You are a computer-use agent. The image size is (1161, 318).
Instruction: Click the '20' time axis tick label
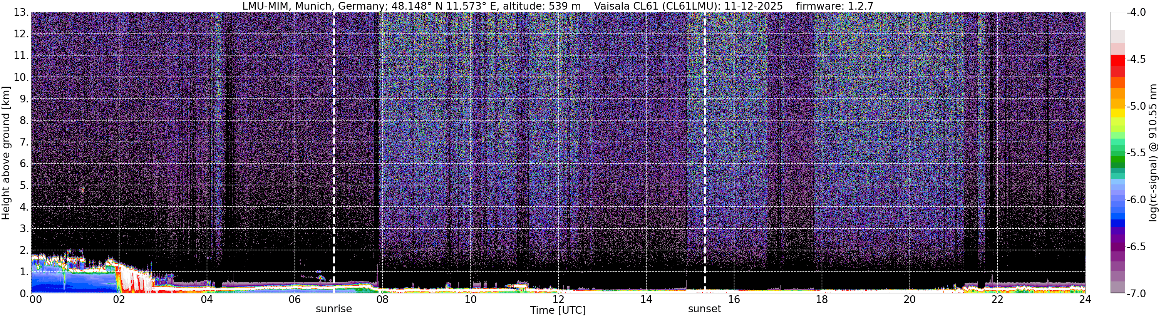click(x=910, y=300)
